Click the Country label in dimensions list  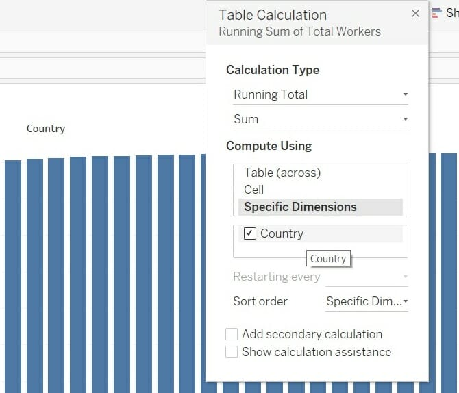click(x=282, y=233)
